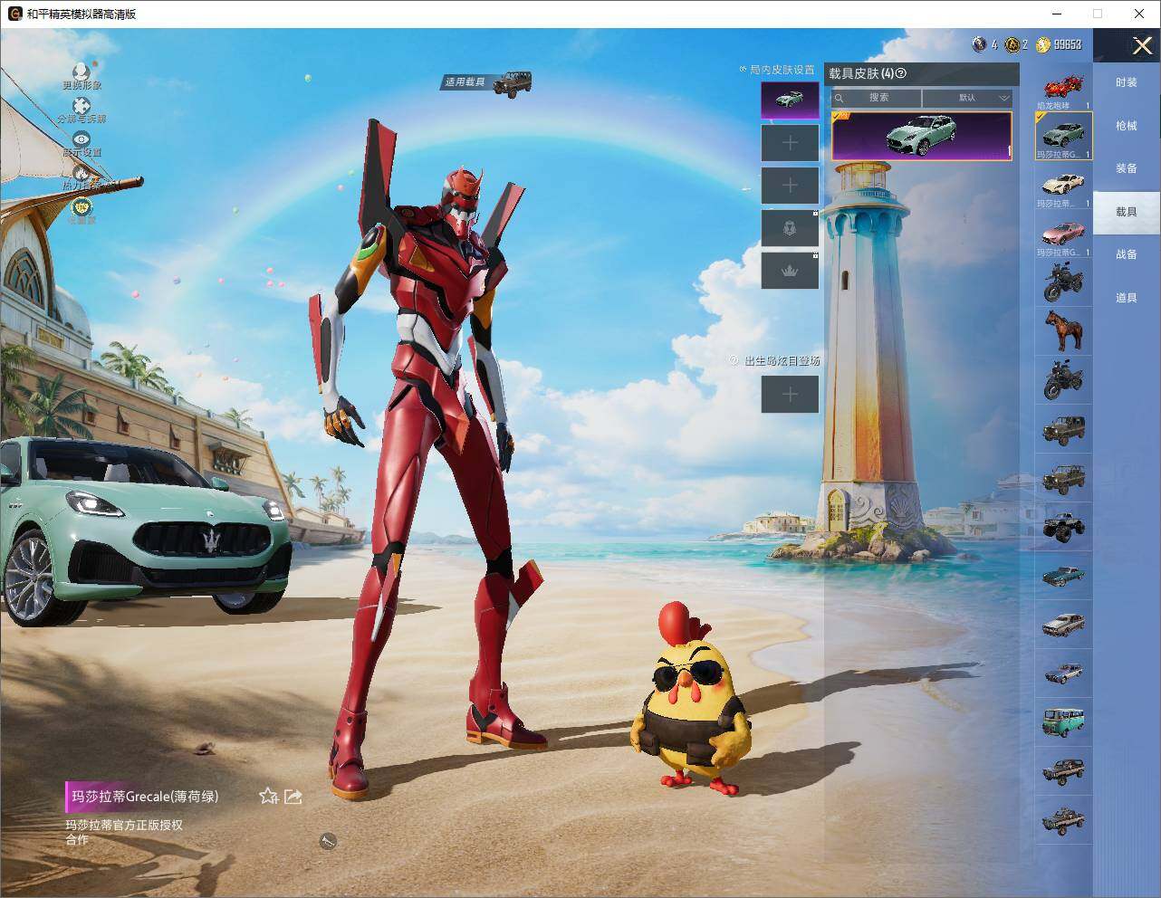Close the wardrobe with the X button
The image size is (1161, 898).
pos(1142,45)
